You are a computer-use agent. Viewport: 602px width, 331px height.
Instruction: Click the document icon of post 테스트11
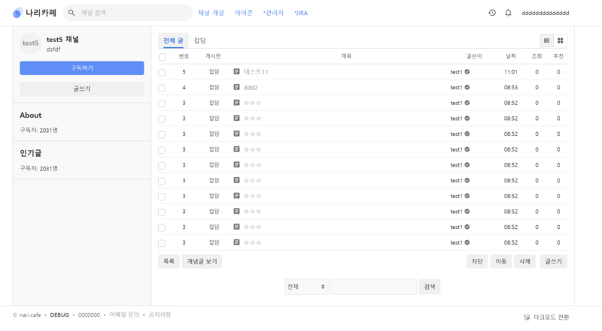pos(236,71)
